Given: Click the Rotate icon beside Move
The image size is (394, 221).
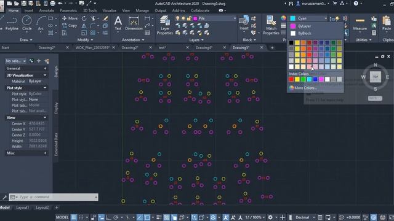Looking at the screenshot, I should (x=84, y=18).
